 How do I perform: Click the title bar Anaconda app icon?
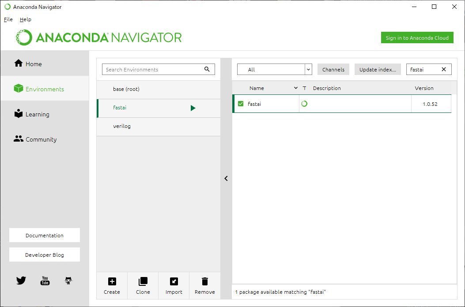pos(7,7)
